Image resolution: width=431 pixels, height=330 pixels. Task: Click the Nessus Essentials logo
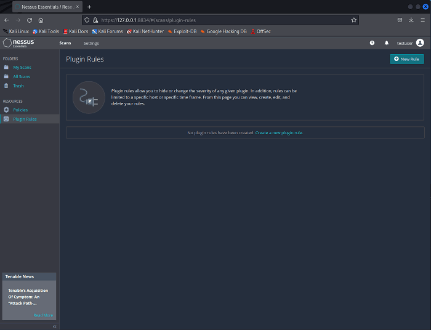pos(18,43)
